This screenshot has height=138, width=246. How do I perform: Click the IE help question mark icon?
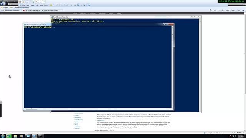point(243,10)
